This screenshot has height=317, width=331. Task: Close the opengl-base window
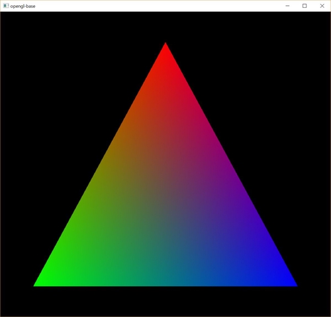(x=322, y=6)
